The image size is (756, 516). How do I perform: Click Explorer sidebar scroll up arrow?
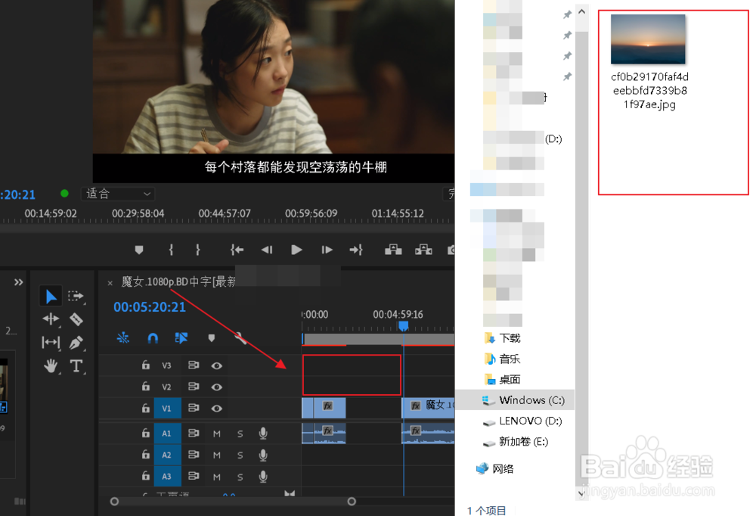coord(582,11)
